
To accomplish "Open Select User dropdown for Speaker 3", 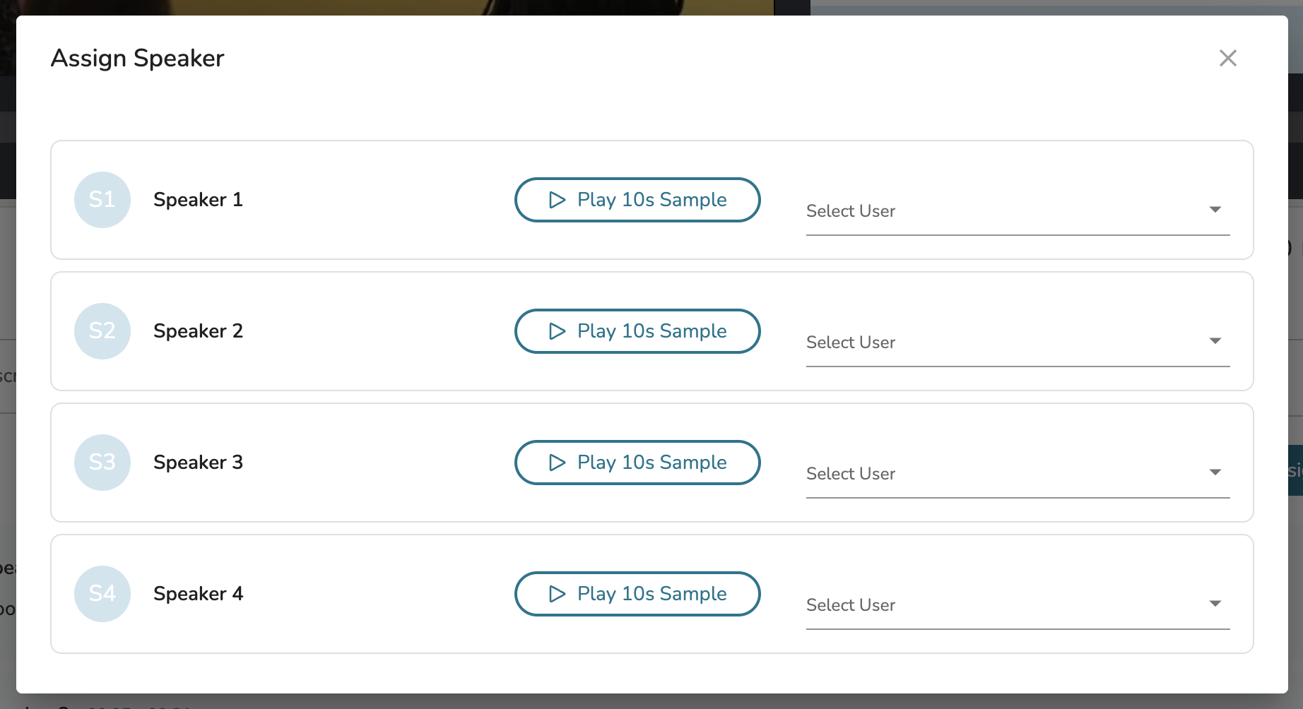I will click(1017, 474).
